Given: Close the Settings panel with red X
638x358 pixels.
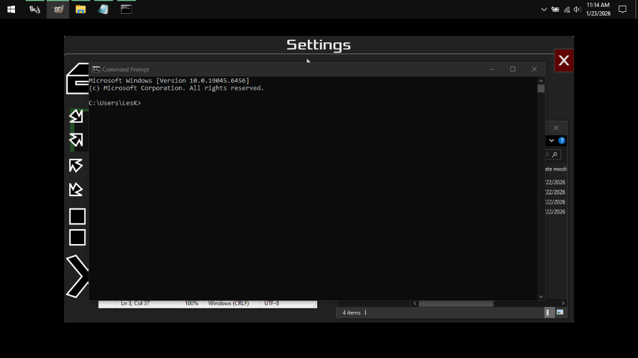Looking at the screenshot, I should tap(563, 60).
